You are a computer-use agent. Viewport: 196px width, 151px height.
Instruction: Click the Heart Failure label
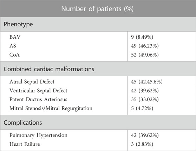(x=25, y=144)
